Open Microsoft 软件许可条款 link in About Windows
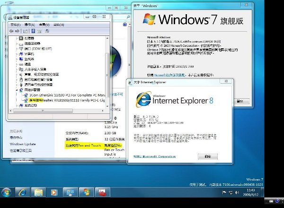This screenshot has width=284, height=208. pos(169,75)
